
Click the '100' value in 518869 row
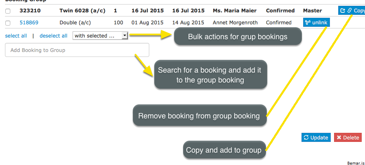point(118,23)
